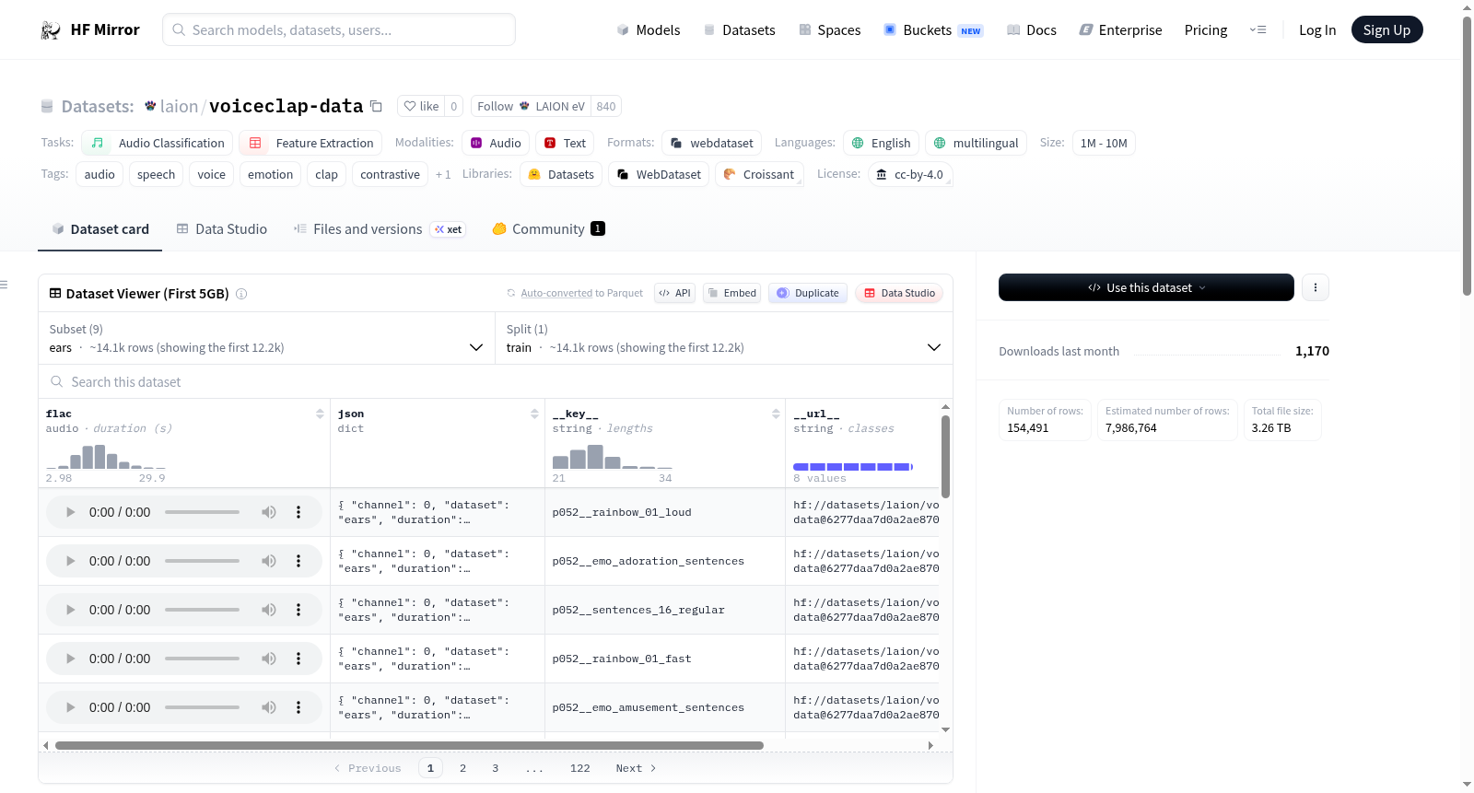The width and height of the screenshot is (1474, 793).
Task: Open the Datasets menu item
Action: [740, 29]
